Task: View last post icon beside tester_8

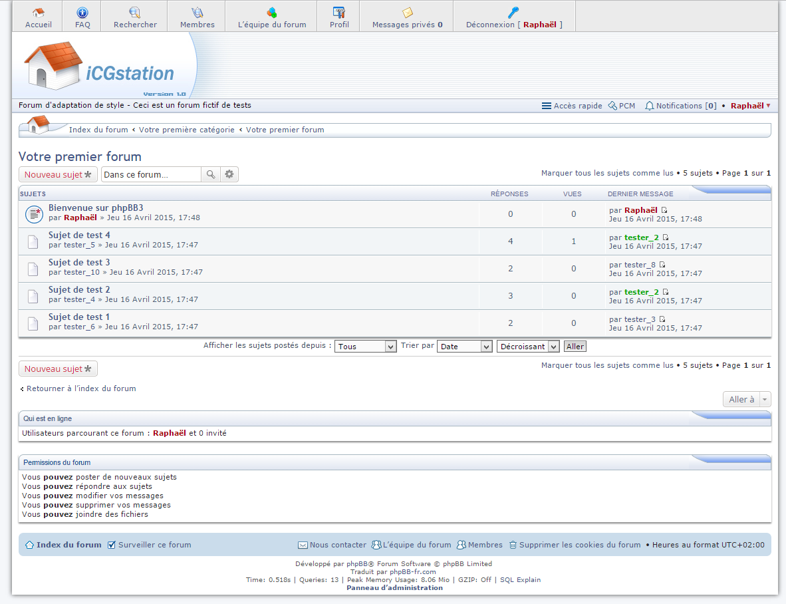Action: [x=662, y=265]
